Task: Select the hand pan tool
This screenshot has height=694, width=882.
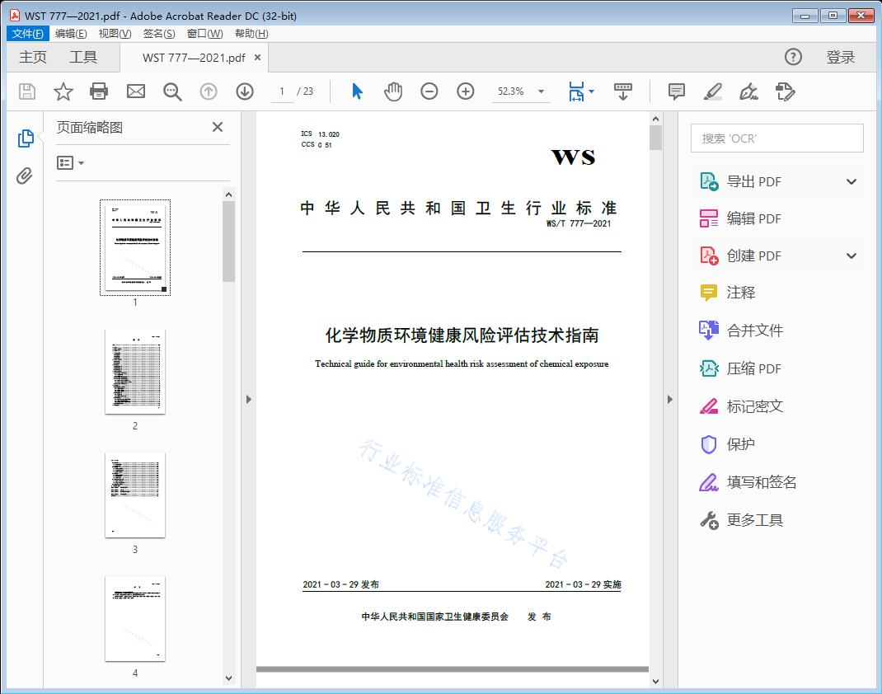Action: point(393,91)
